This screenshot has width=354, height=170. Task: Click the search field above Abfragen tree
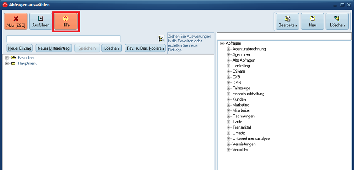click(285, 36)
